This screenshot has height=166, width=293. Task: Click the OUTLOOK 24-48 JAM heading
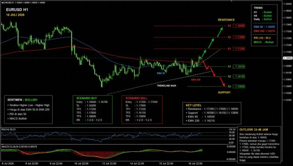click(254, 129)
